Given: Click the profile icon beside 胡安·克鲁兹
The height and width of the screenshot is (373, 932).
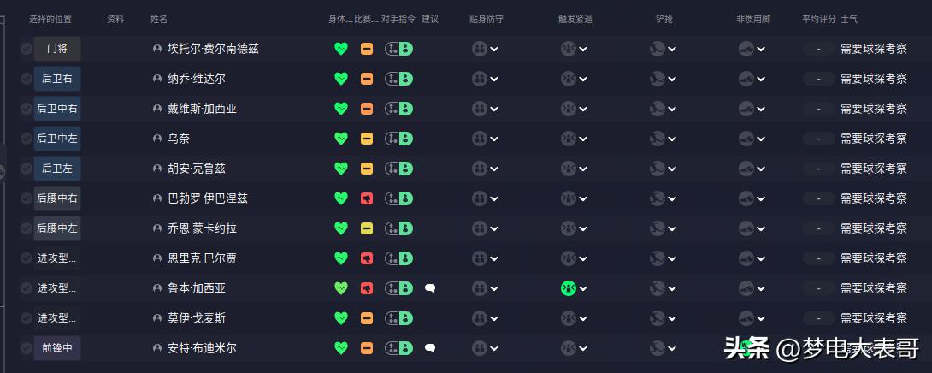Looking at the screenshot, I should [x=157, y=169].
